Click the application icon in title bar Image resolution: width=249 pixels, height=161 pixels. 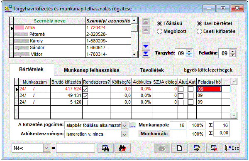[8, 8]
